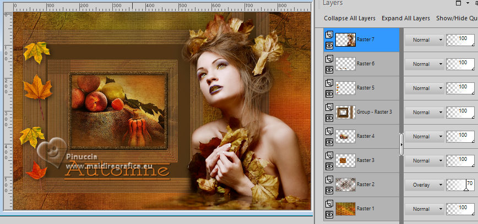Open blend mode dropdown for Raster 1
The image size is (478, 224).
coord(425,209)
